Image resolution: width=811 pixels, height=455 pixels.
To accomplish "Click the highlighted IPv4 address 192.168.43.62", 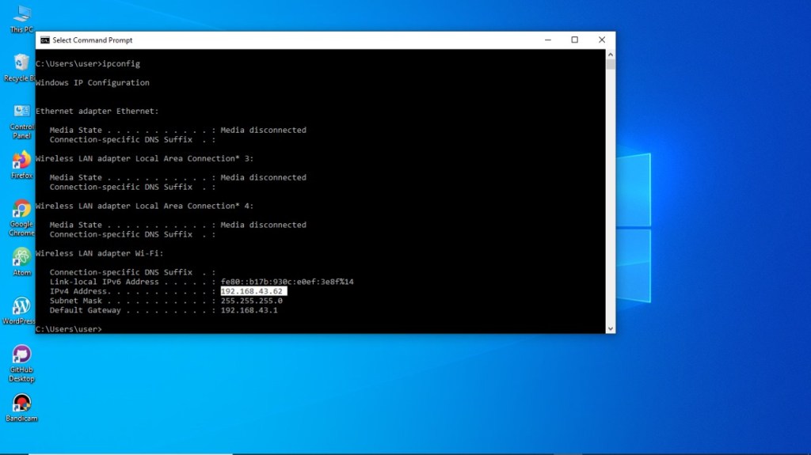I will pos(253,291).
